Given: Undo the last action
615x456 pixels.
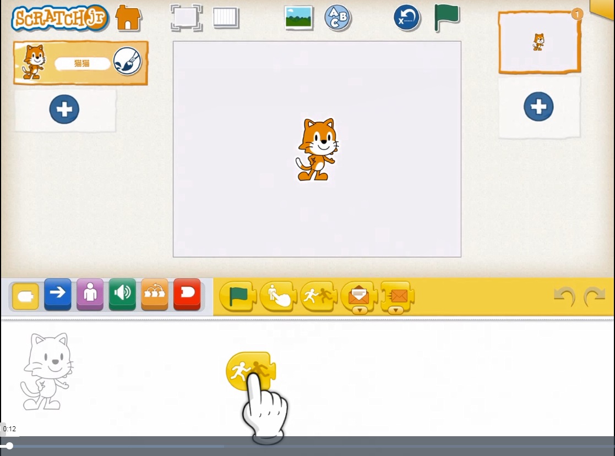Looking at the screenshot, I should 564,296.
